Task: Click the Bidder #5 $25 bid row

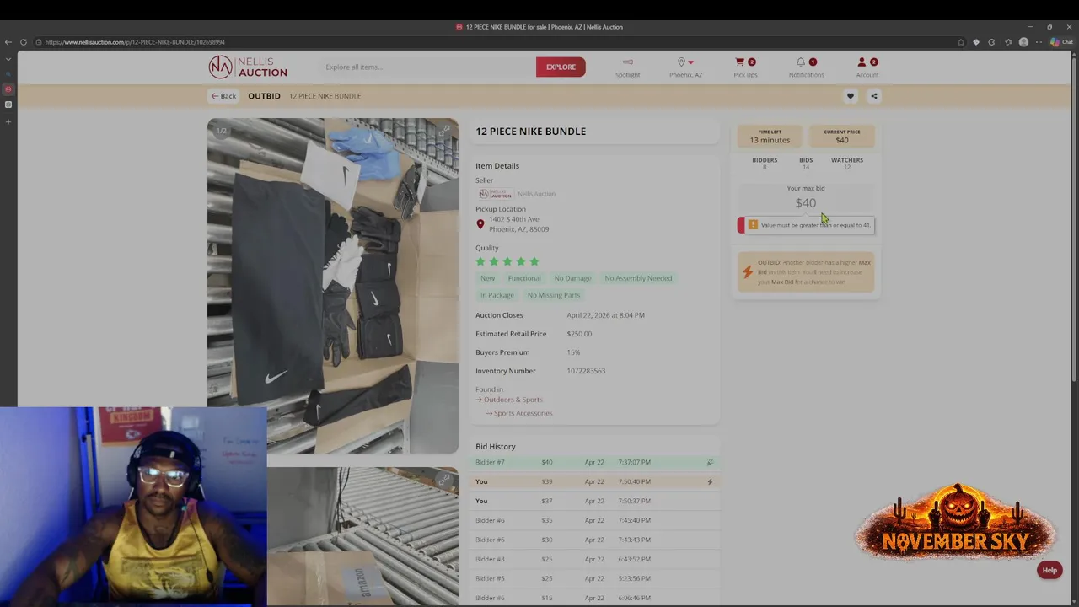Action: (595, 578)
